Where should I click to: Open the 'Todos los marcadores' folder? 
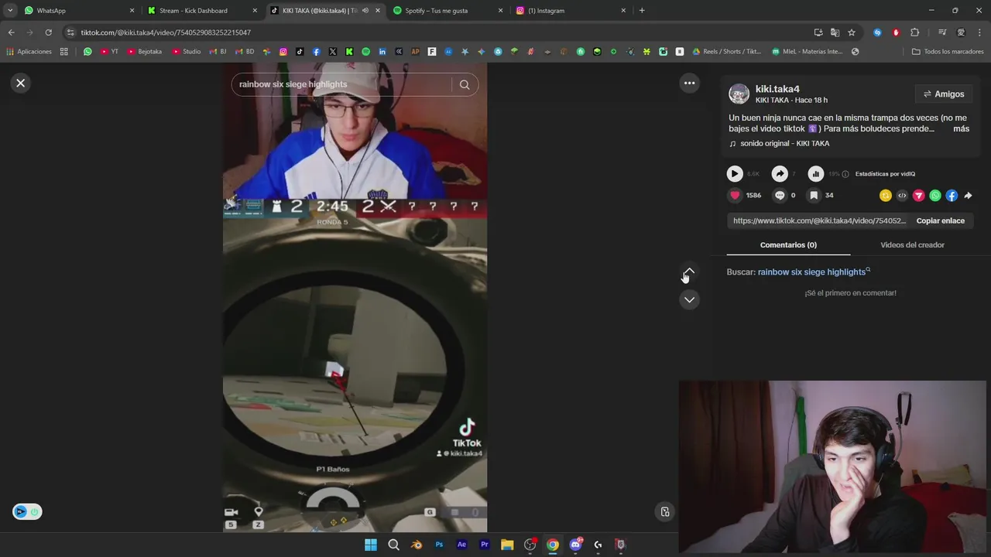click(x=948, y=52)
